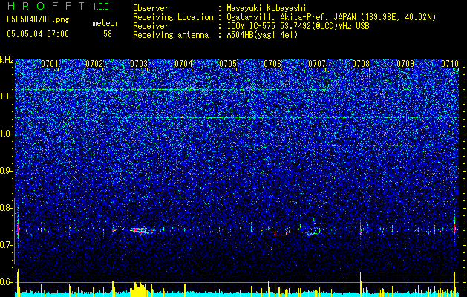
Task: Click the 'Receiving antenna' label
Action: (x=171, y=35)
